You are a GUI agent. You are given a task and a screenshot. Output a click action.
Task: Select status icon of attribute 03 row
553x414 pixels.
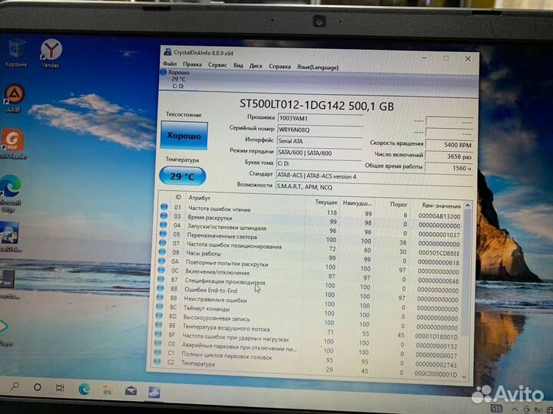(x=164, y=215)
